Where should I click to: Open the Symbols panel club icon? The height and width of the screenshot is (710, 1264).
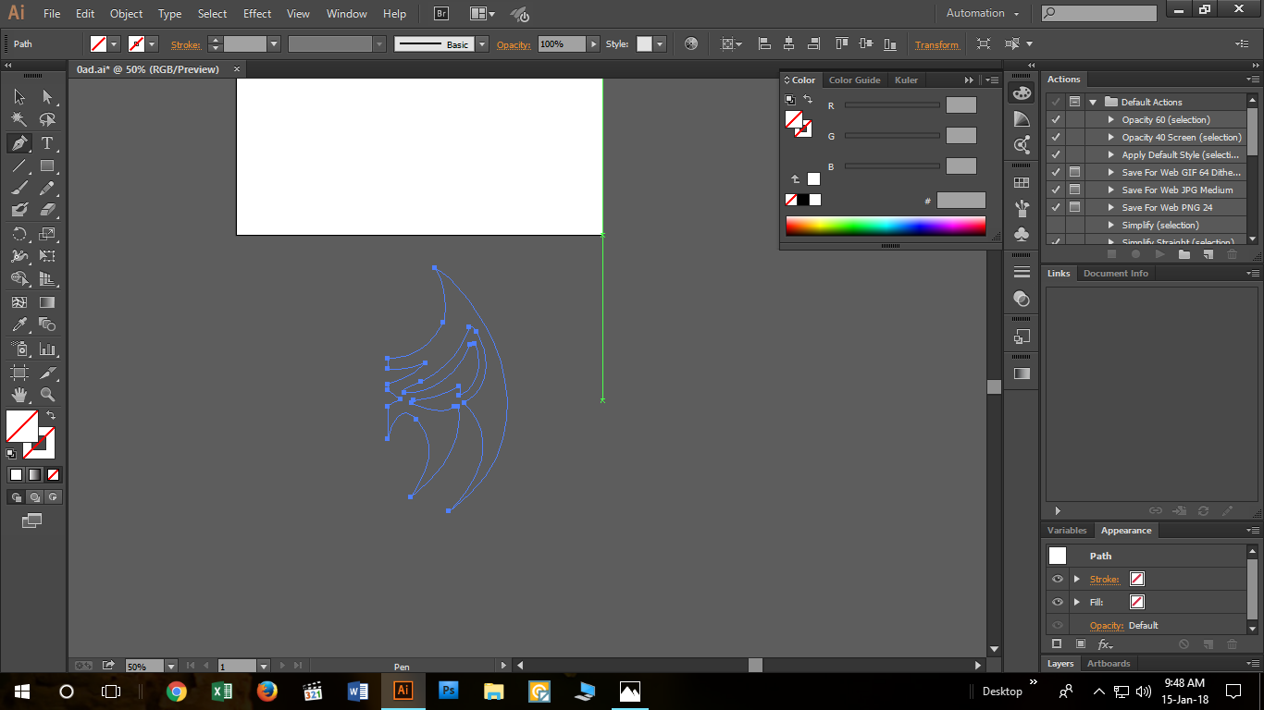pyautogui.click(x=1022, y=235)
